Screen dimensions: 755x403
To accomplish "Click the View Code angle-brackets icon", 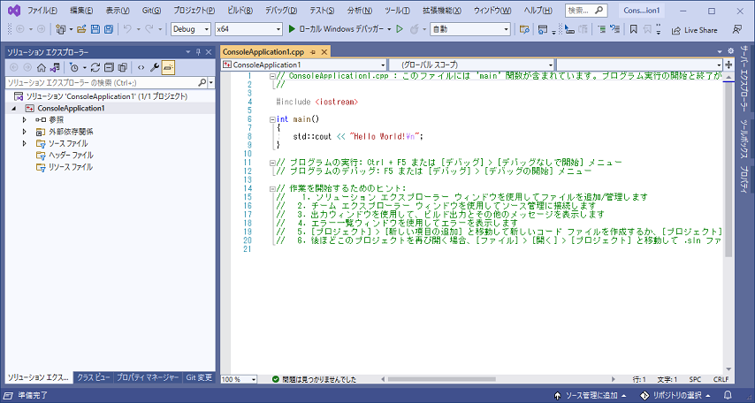I will coord(141,67).
